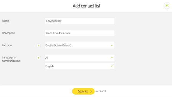Click the green chevron in List type field
Viewport: 172px width, 97px height.
click(112, 45)
